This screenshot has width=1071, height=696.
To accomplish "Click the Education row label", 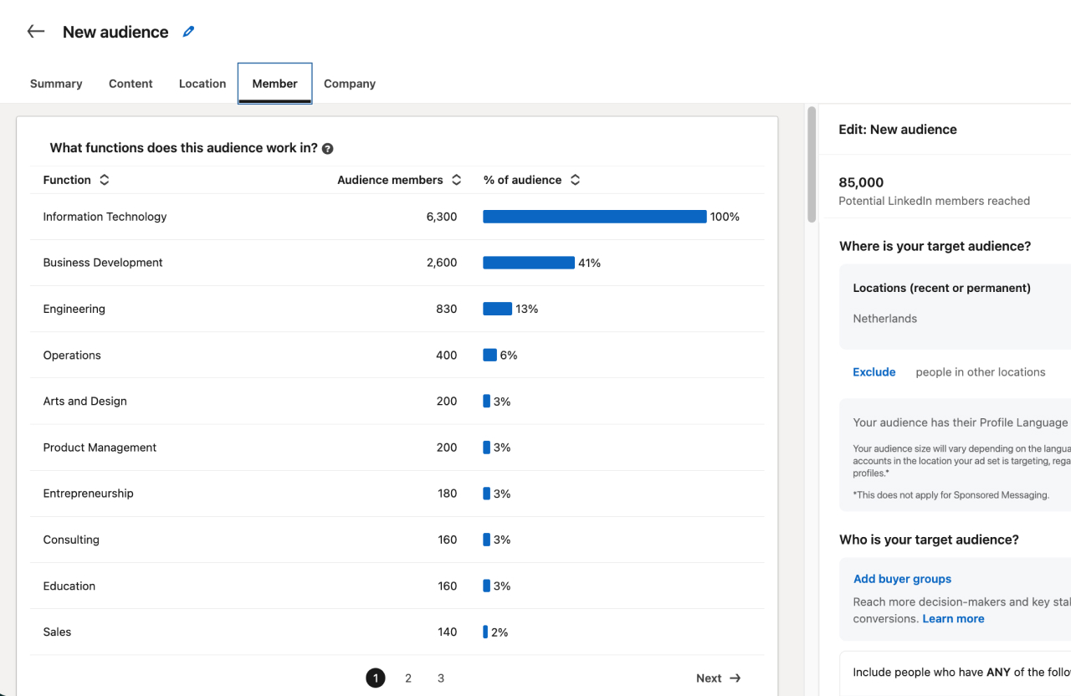I will pos(69,586).
